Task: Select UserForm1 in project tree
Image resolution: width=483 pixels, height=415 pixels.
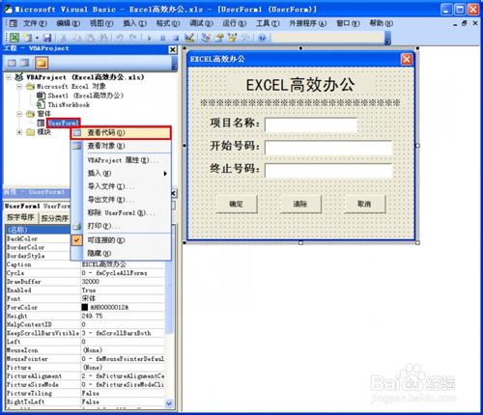Action: (63, 123)
